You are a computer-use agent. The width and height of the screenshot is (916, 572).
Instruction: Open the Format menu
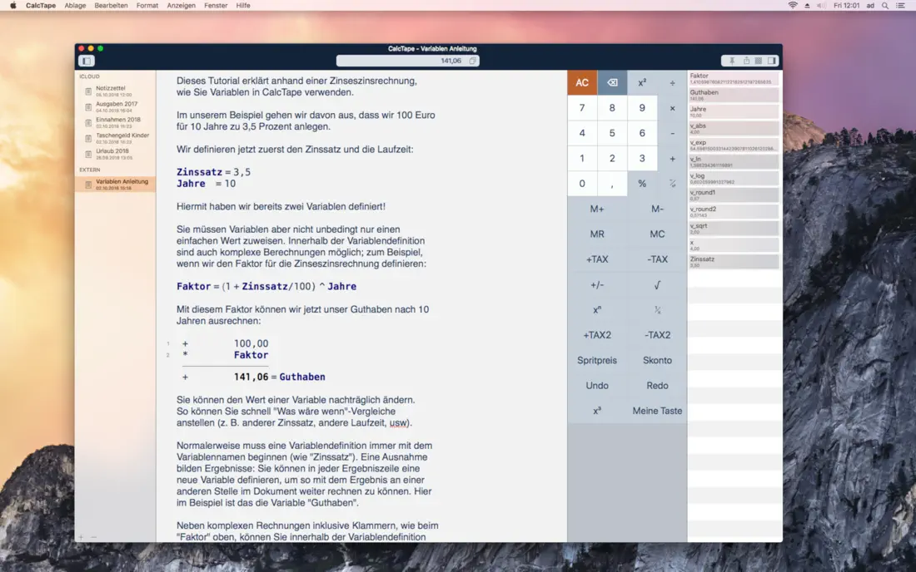147,5
